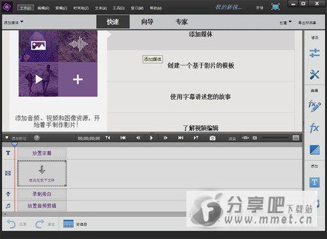Switch to the 专家 (Expert) tab
This screenshot has width=327, height=239.
click(x=182, y=22)
